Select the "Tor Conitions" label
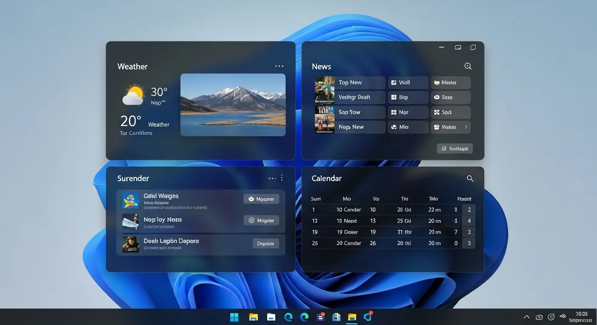Image resolution: width=597 pixels, height=325 pixels. (x=136, y=133)
